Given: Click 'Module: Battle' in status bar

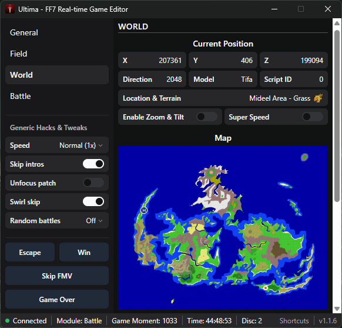Looking at the screenshot, I should click(79, 320).
